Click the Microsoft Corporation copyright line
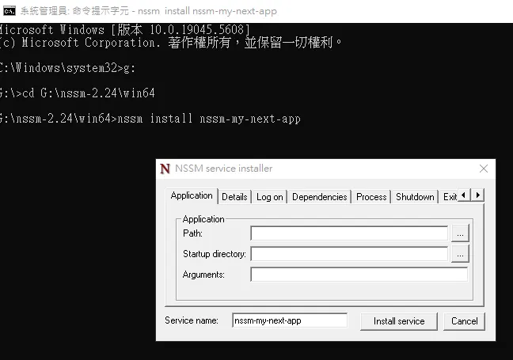513x360 pixels. tap(171, 43)
